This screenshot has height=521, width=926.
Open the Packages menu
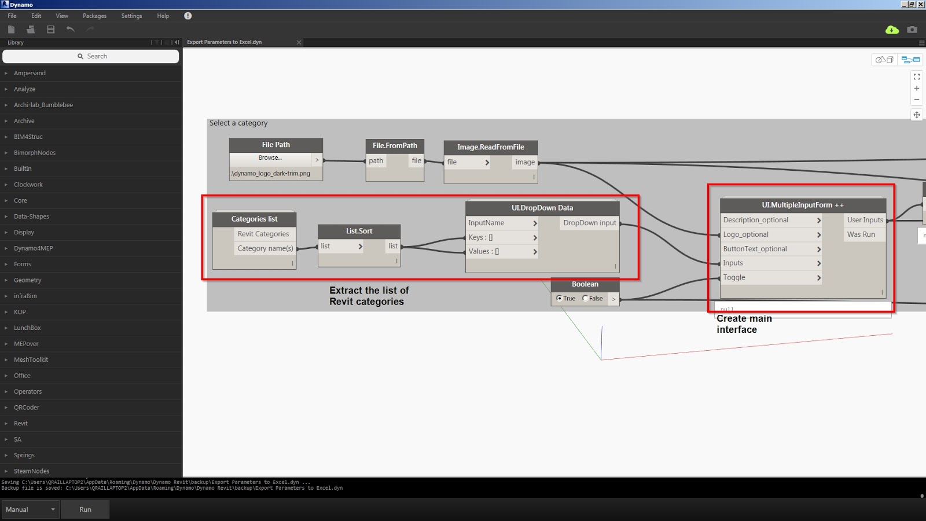point(94,16)
